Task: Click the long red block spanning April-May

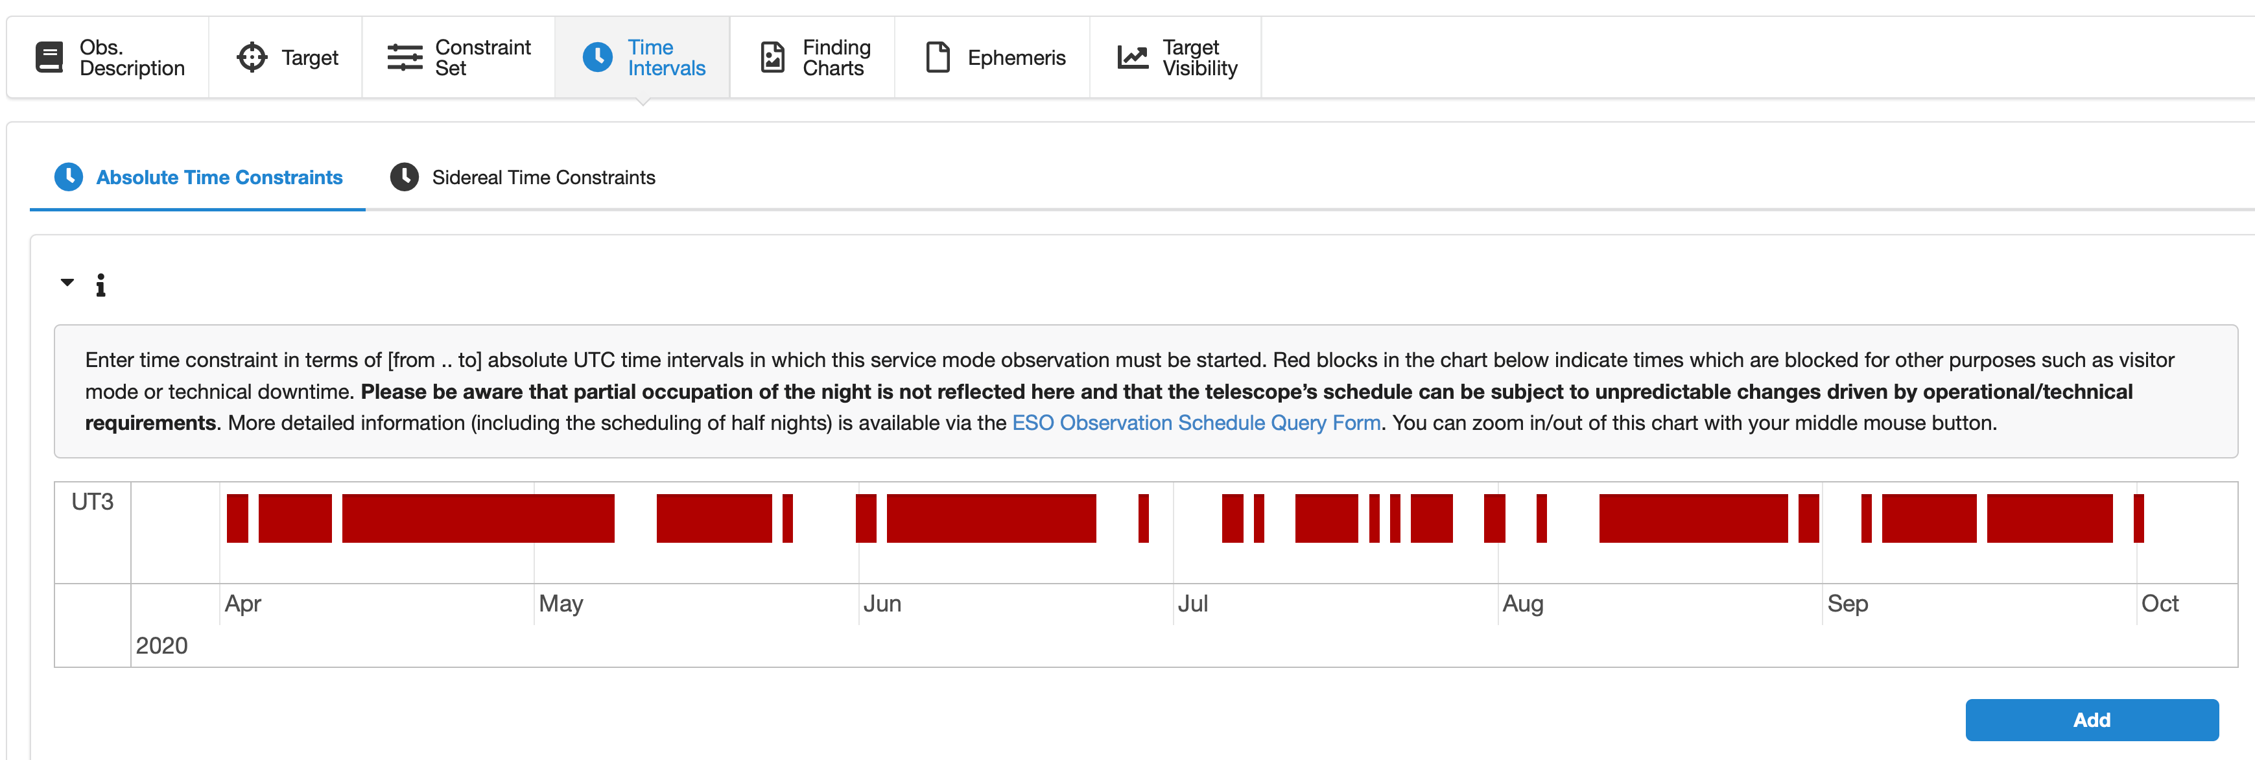Action: pyautogui.click(x=477, y=518)
